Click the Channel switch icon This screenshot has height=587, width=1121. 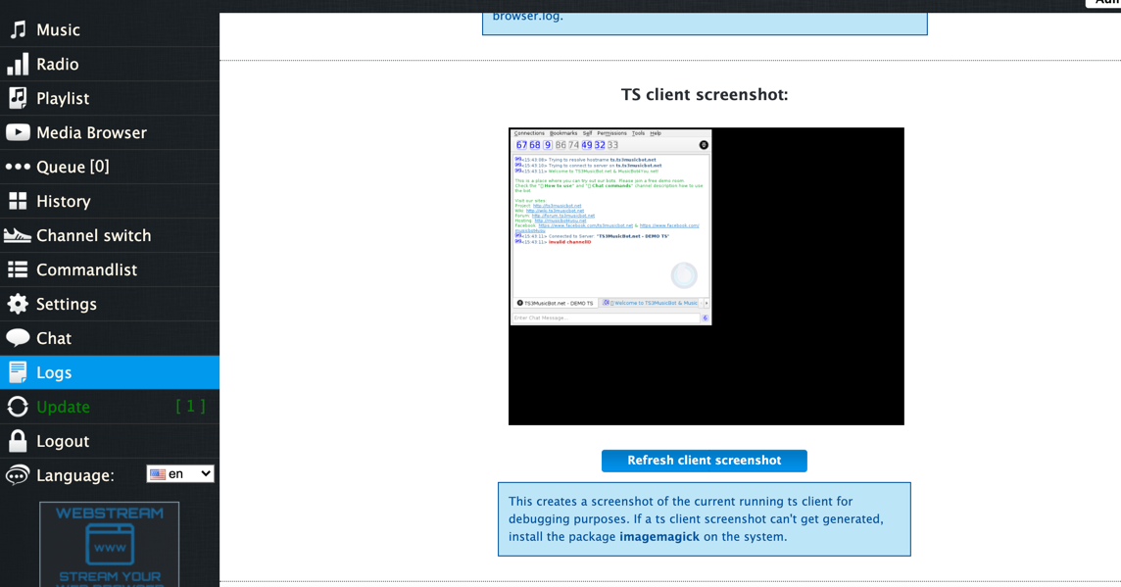[16, 235]
